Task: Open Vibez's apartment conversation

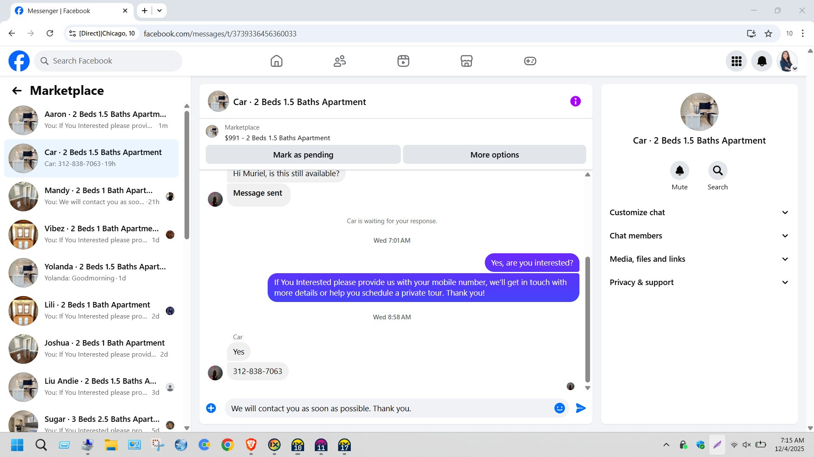Action: click(91, 235)
